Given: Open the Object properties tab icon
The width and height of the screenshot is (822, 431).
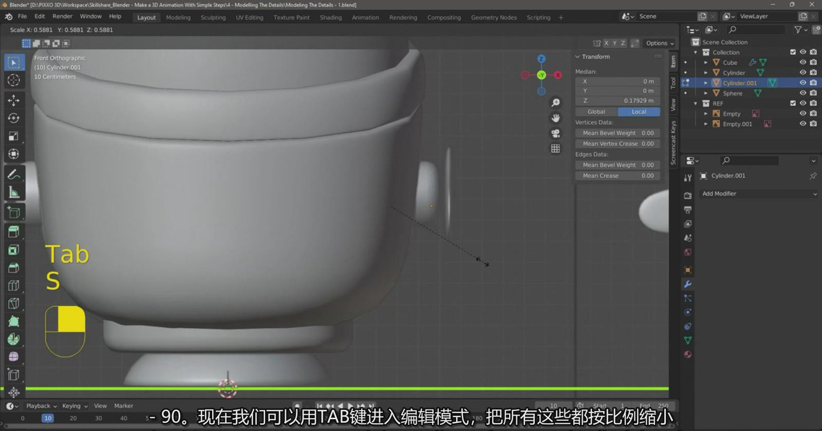Looking at the screenshot, I should (688, 270).
